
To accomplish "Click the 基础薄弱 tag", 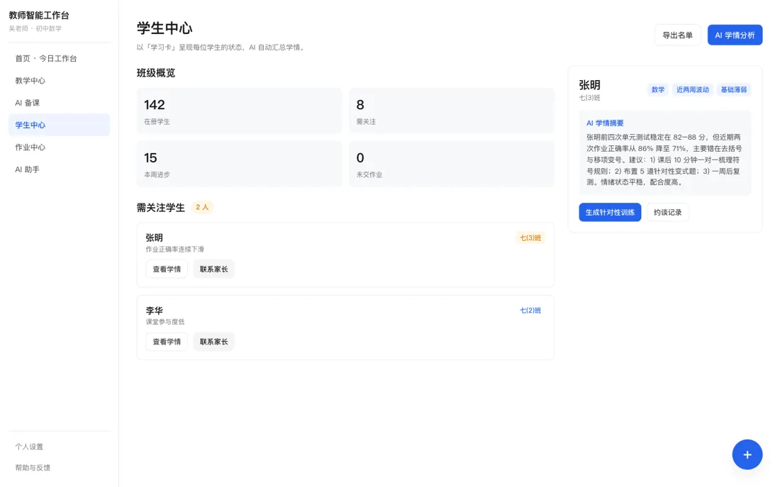I will point(734,89).
